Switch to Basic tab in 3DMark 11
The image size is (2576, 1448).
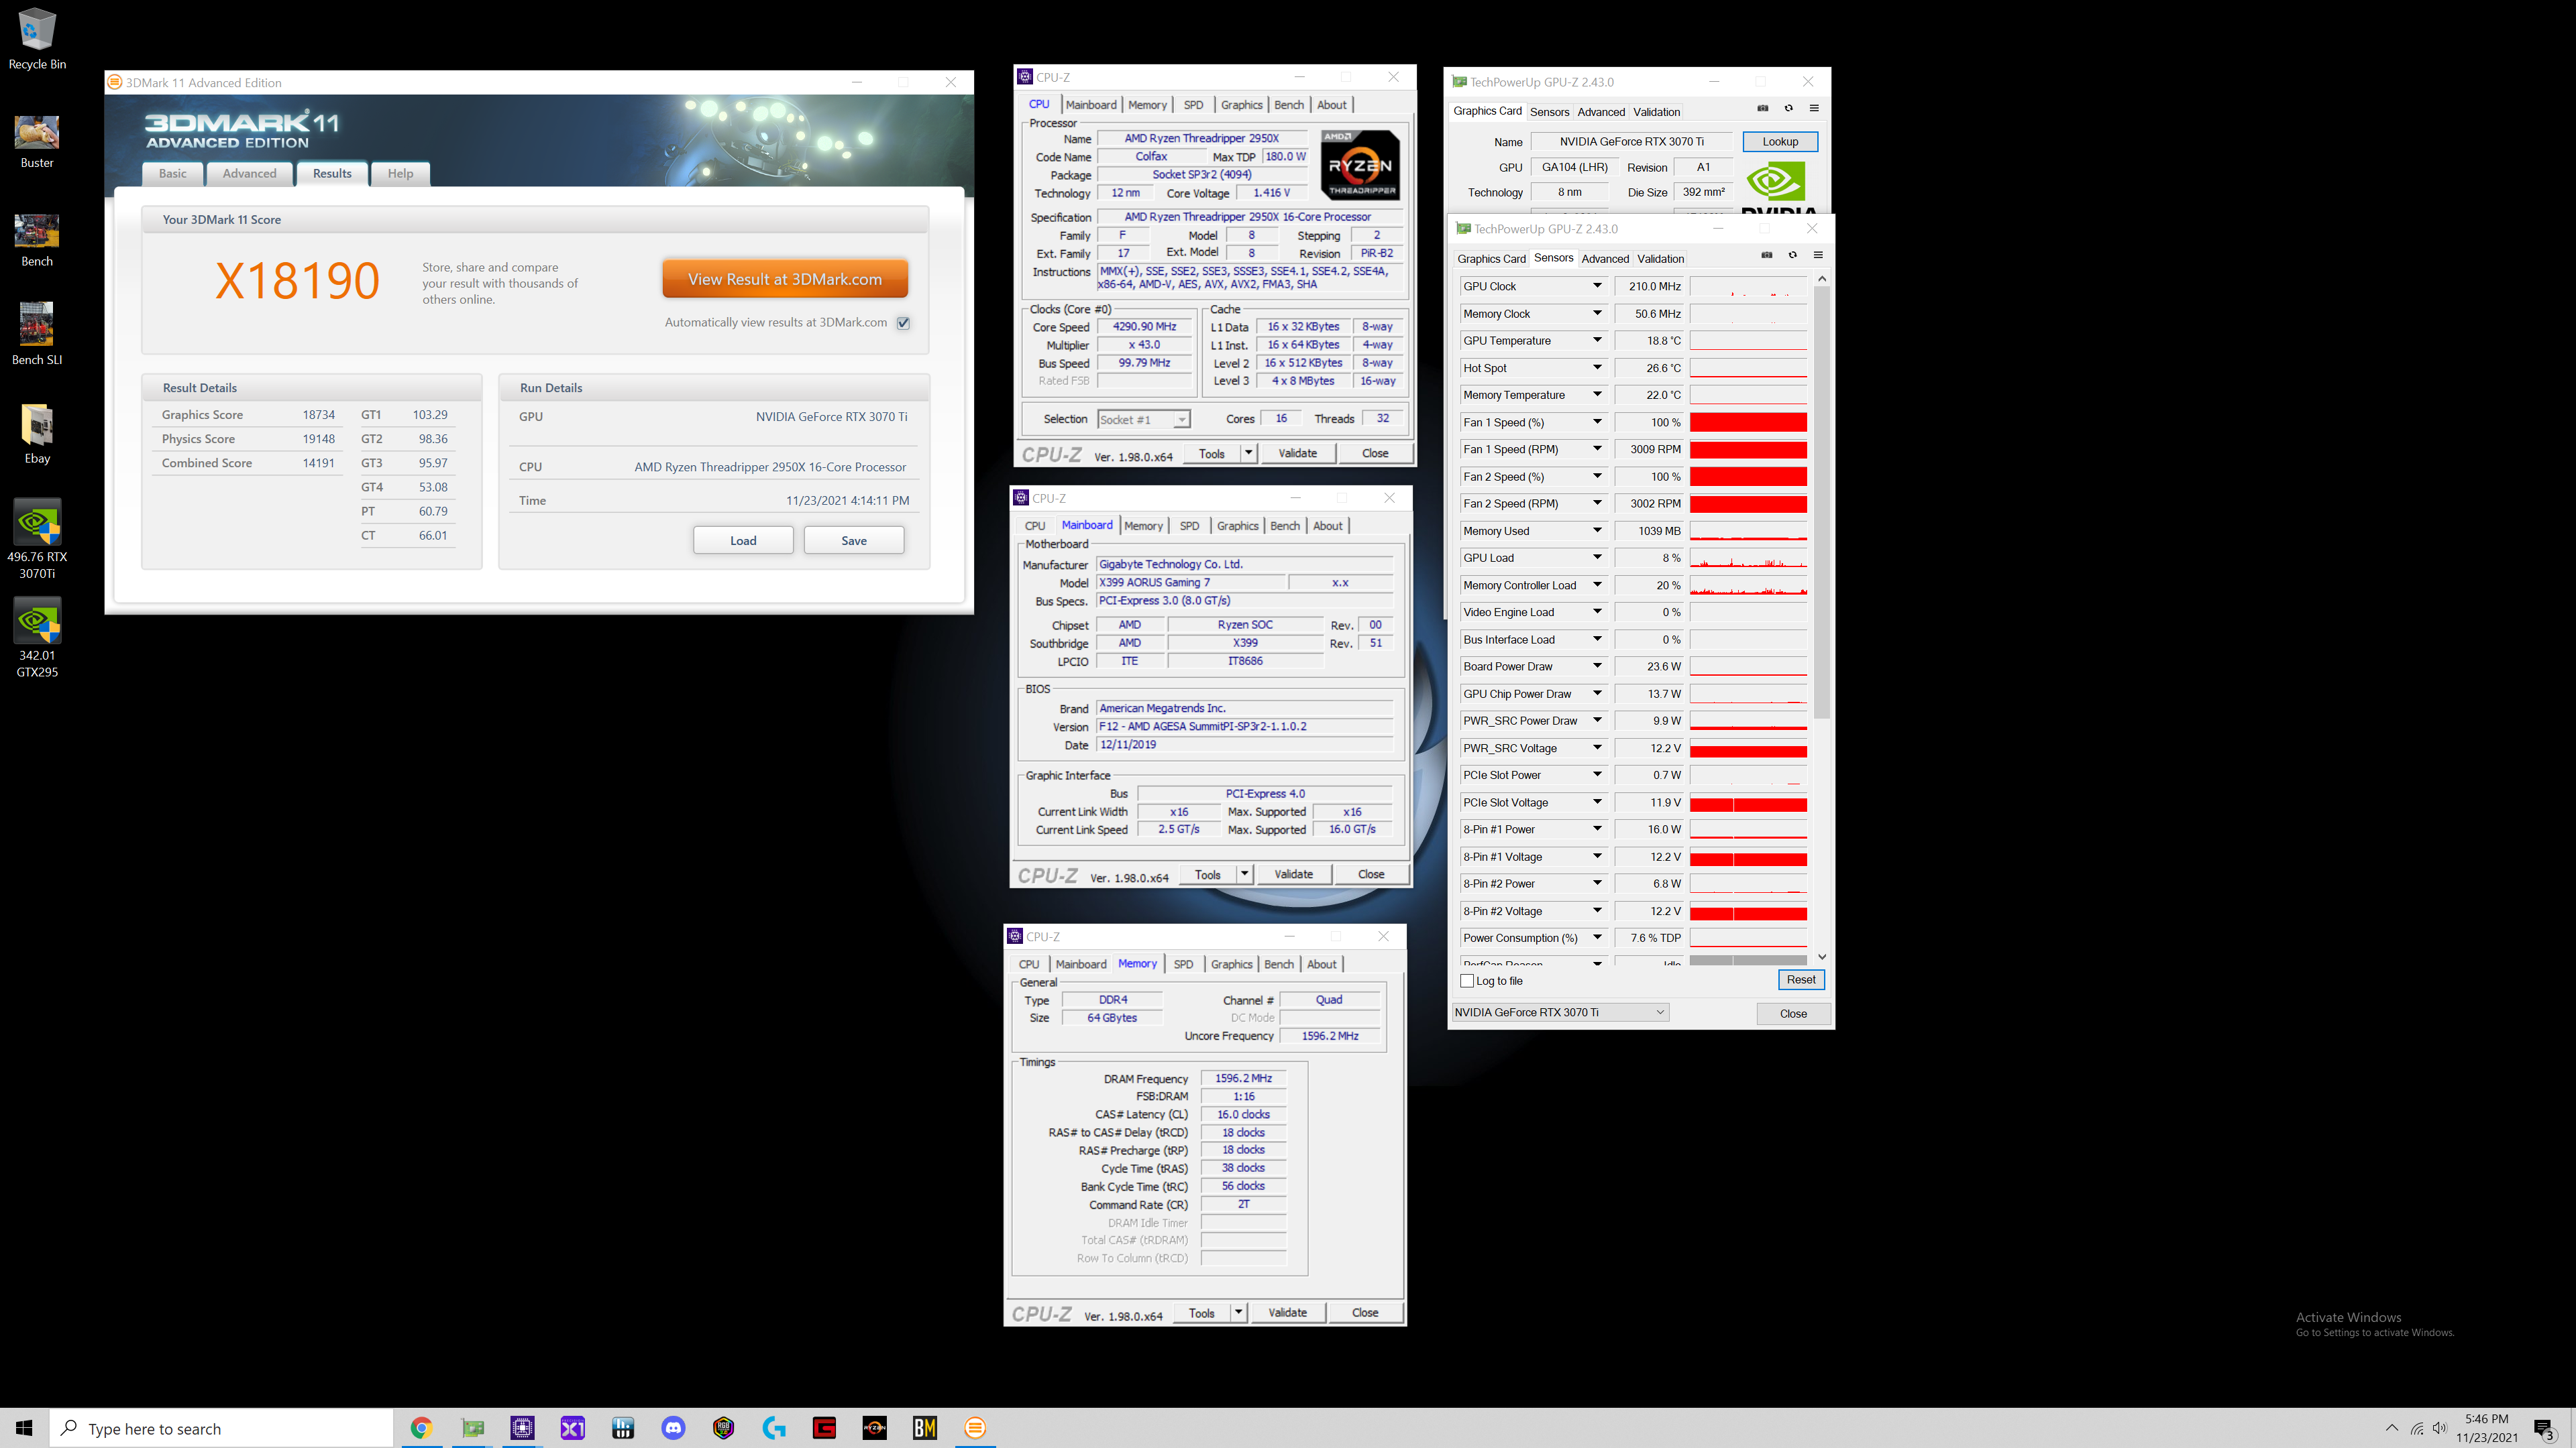tap(172, 174)
